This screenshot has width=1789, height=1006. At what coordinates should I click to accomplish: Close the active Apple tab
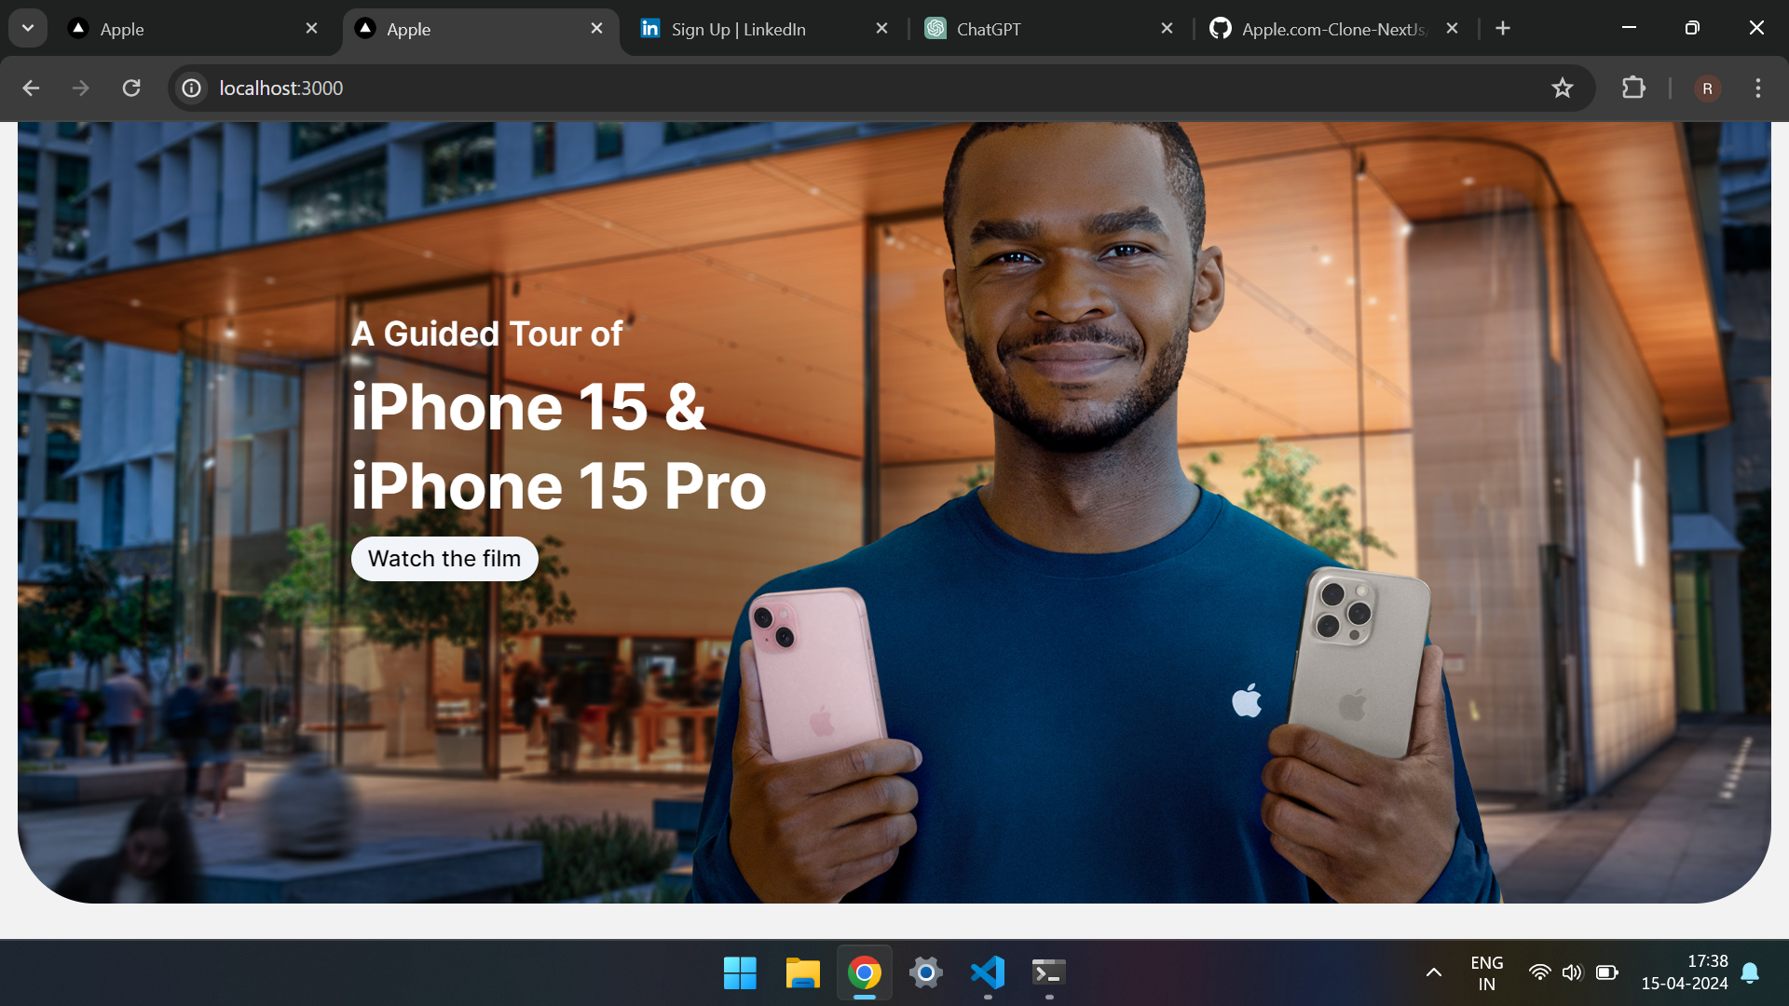[x=597, y=29]
